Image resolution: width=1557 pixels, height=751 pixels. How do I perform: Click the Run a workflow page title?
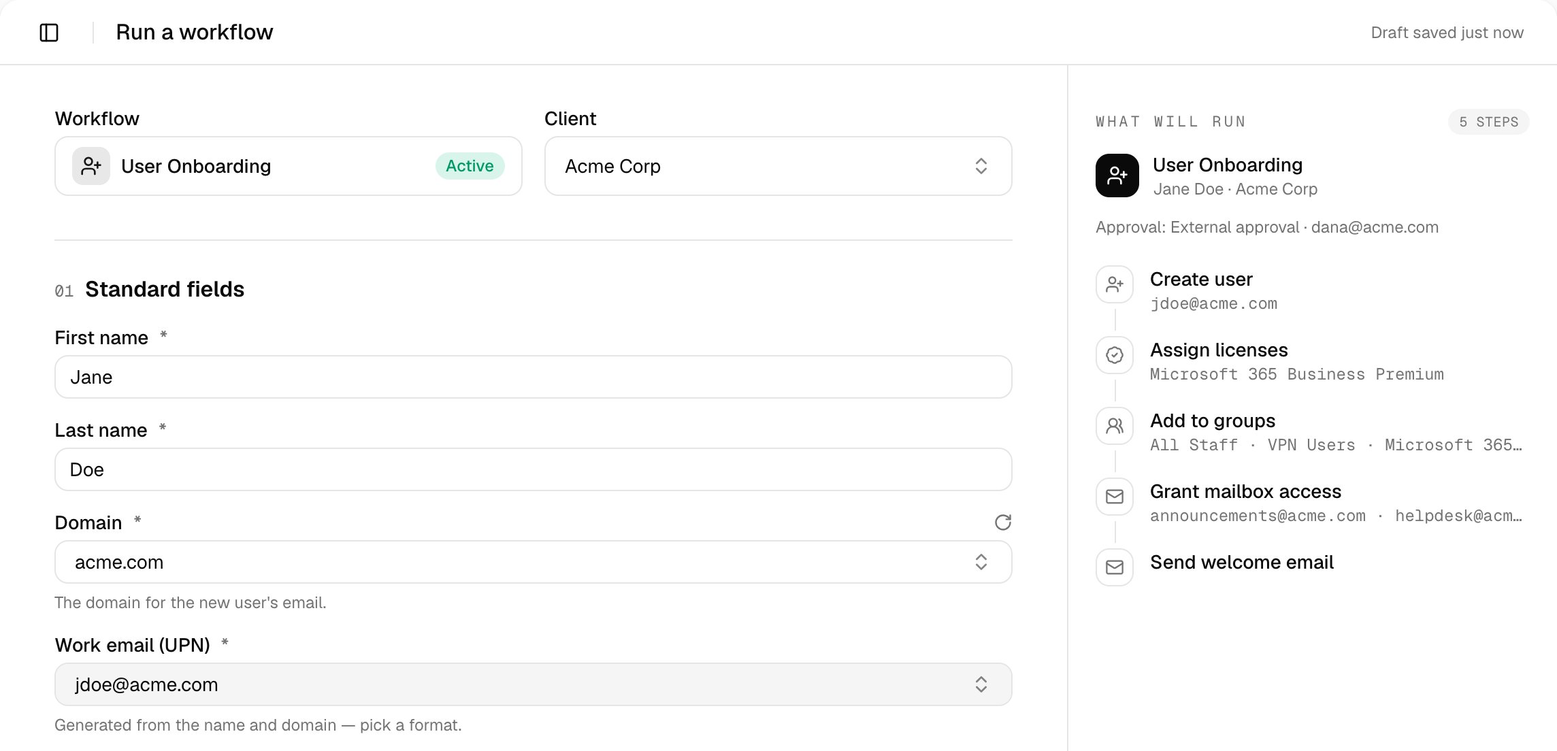tap(195, 32)
